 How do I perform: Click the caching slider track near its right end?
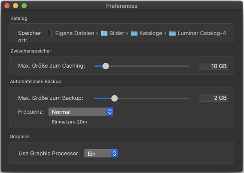[186, 66]
